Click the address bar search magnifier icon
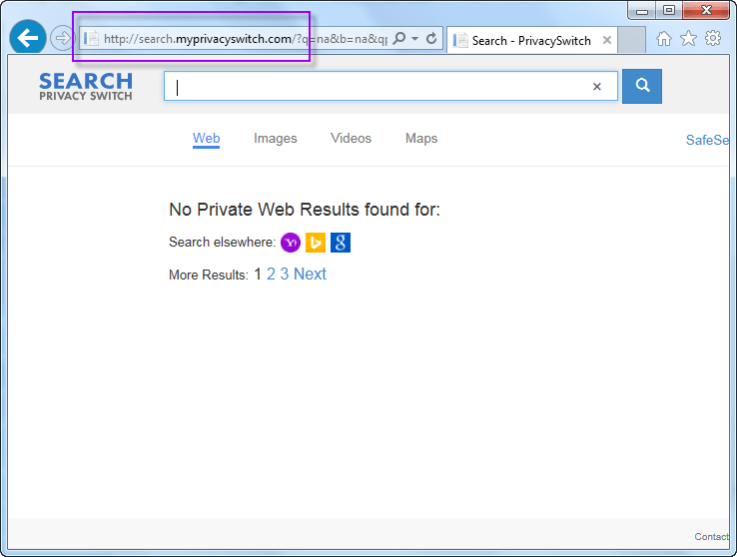Screen dimensions: 737x557 pyautogui.click(x=399, y=39)
